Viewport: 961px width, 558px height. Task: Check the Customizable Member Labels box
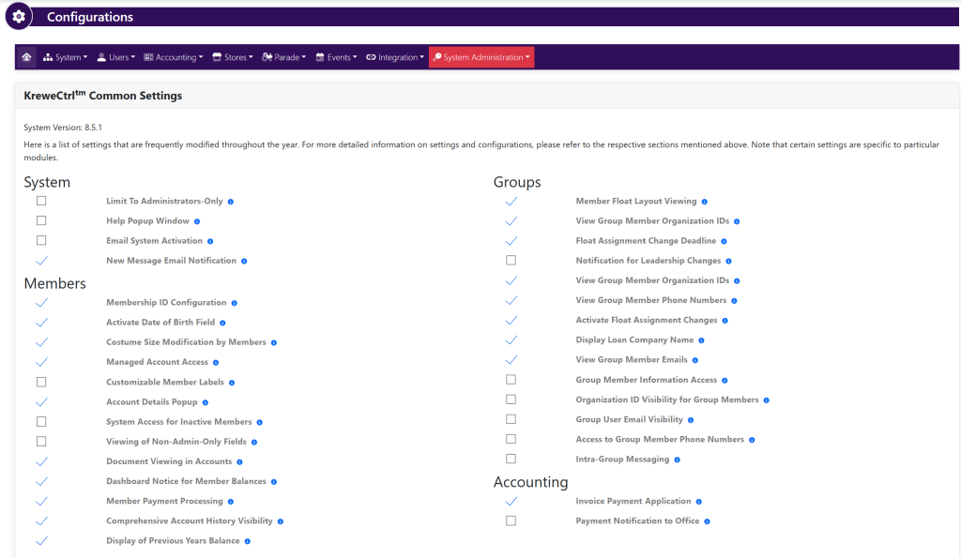point(41,382)
